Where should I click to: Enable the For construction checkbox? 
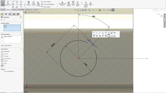pyautogui.click(x=4, y=71)
